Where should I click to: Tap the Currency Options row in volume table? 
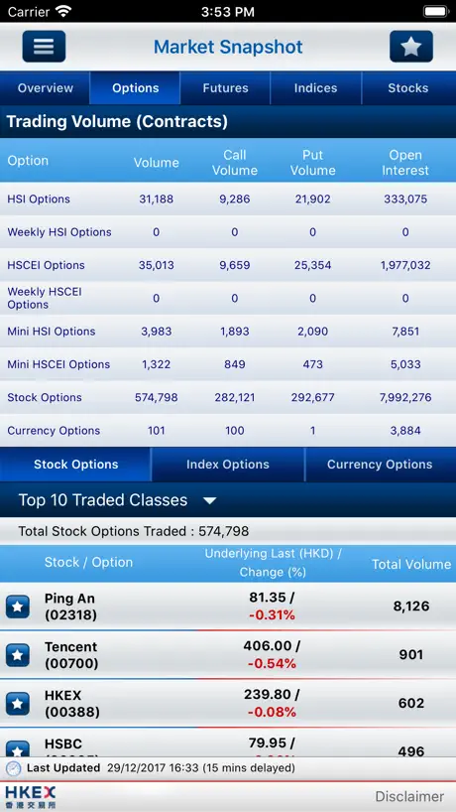pos(228,431)
